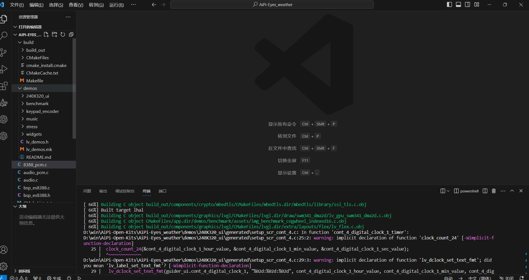529x280 pixels.
Task: Open the Go menu
Action: [x=96, y=5]
